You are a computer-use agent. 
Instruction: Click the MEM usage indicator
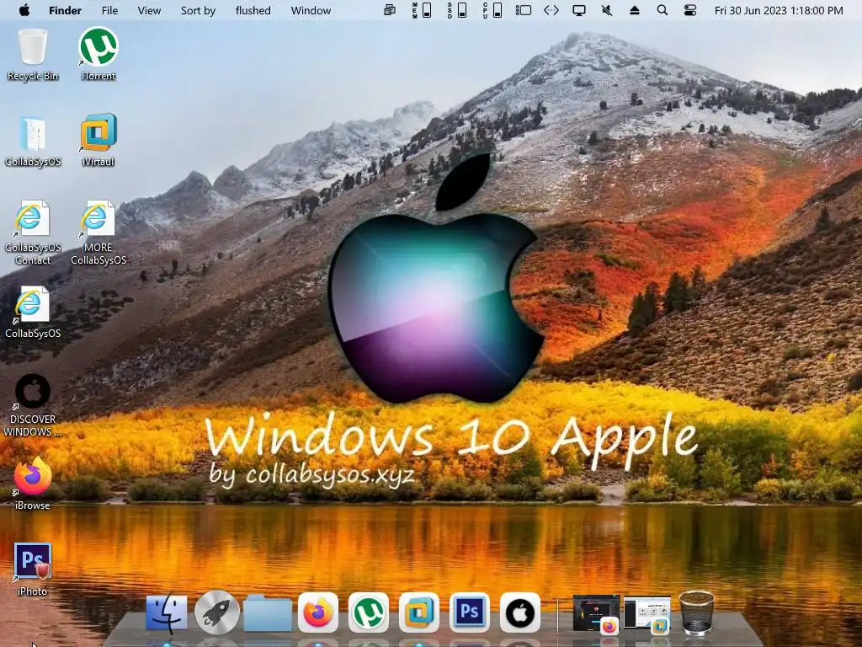coord(422,10)
